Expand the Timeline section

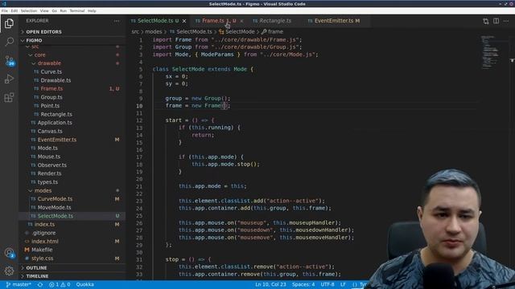(72, 276)
